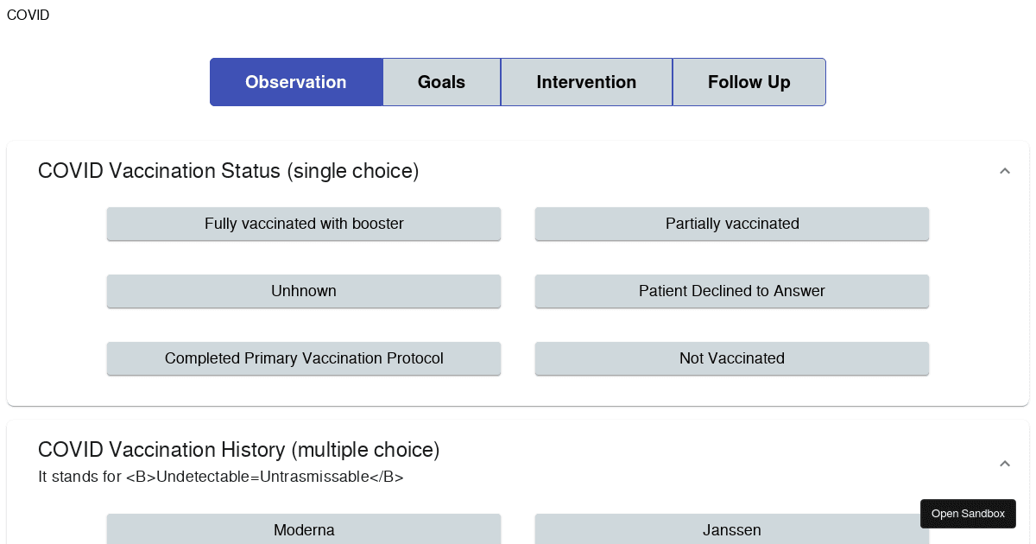Image resolution: width=1036 pixels, height=544 pixels.
Task: Toggle the Janssen vaccine choice
Action: [x=732, y=529]
